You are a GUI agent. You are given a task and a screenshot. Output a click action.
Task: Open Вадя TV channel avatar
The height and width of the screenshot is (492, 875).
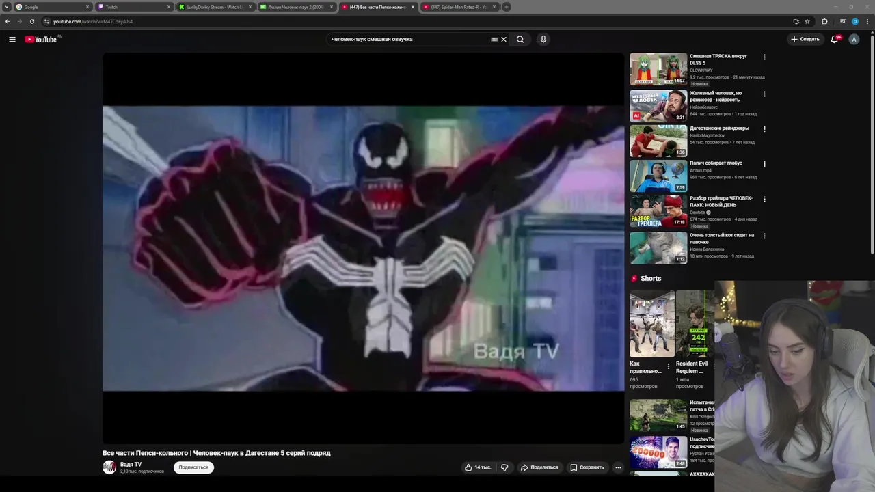(x=109, y=467)
